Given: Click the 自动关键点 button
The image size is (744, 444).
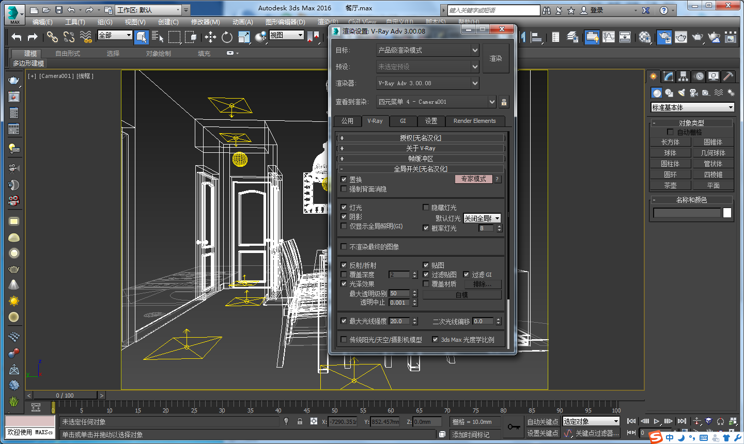Looking at the screenshot, I should [x=542, y=422].
